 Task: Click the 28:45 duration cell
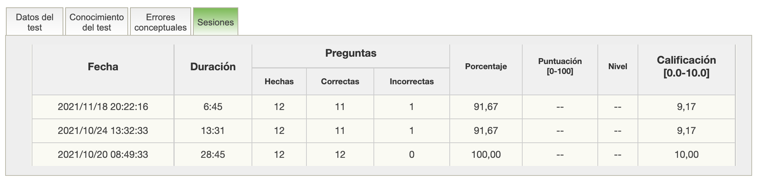point(213,155)
